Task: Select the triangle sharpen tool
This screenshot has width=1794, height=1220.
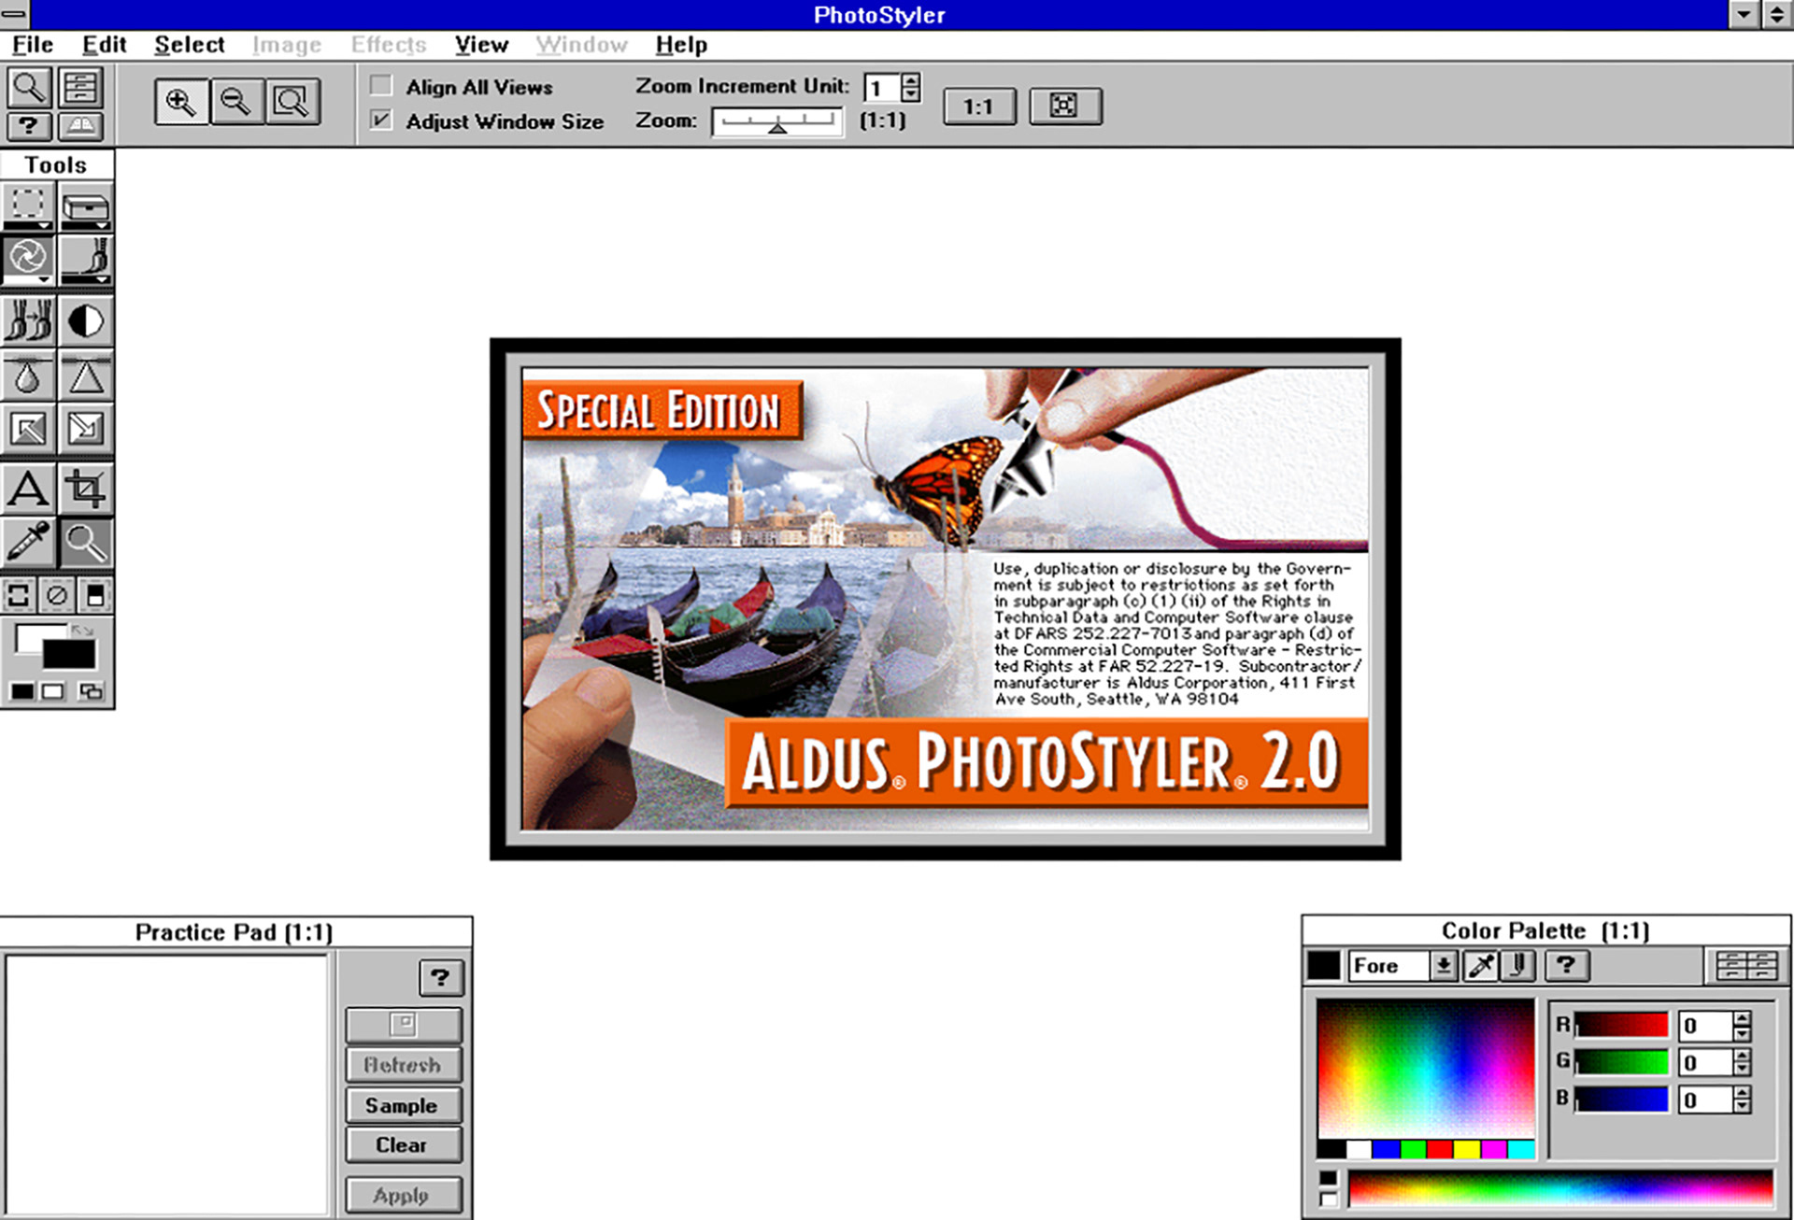Action: tap(86, 376)
